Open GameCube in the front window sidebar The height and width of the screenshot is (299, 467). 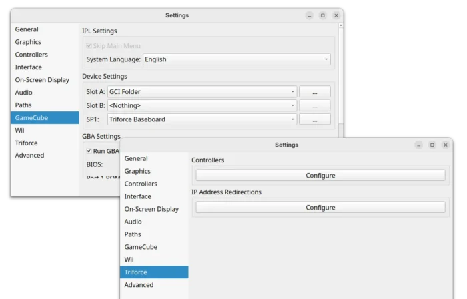(x=141, y=247)
